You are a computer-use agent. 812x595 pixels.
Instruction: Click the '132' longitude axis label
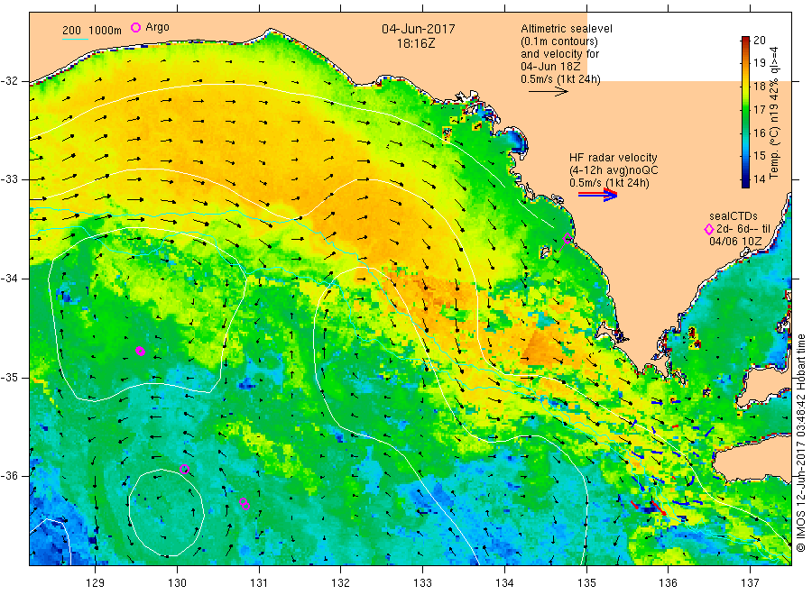tap(341, 582)
